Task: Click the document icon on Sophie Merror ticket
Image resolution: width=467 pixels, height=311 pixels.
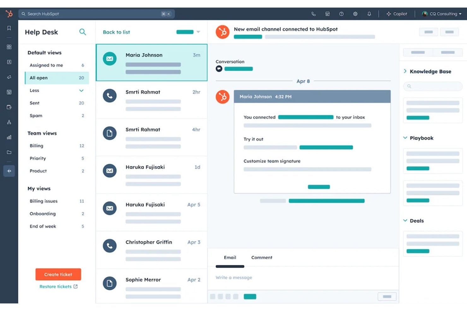Action: [109, 283]
